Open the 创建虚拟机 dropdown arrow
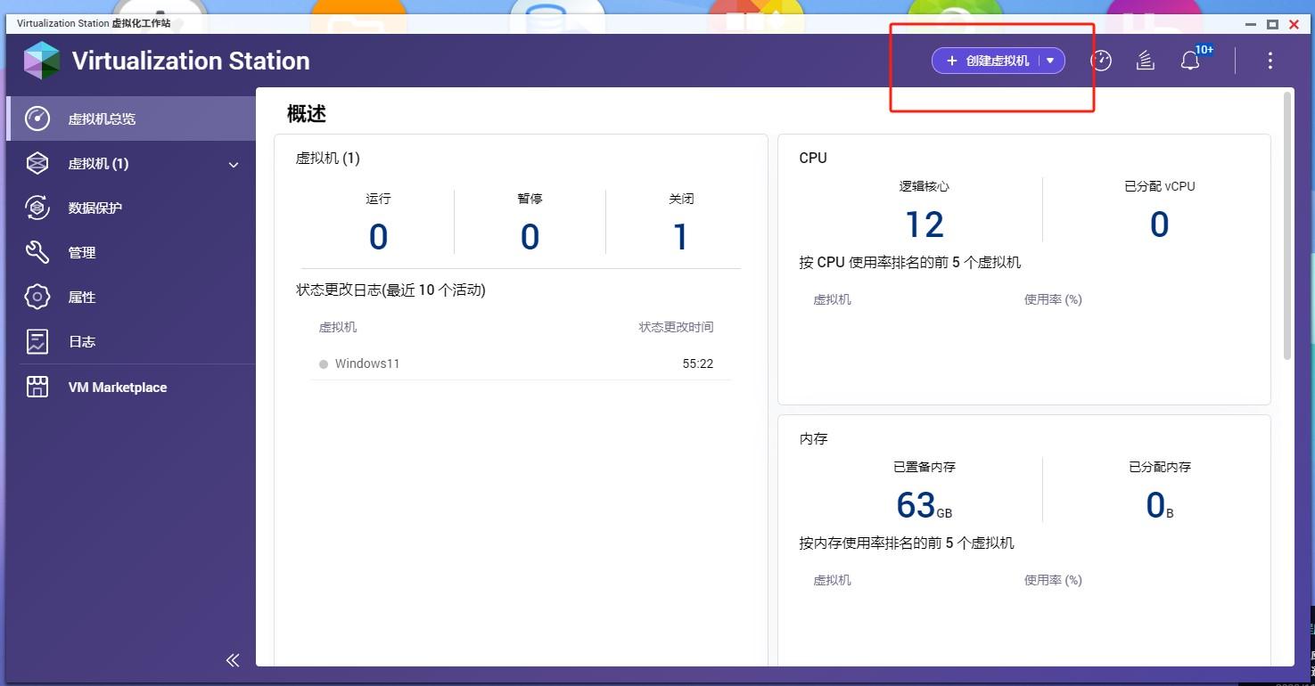 tap(1051, 61)
